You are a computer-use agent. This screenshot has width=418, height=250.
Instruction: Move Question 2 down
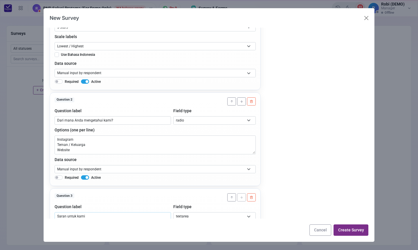coord(242,101)
